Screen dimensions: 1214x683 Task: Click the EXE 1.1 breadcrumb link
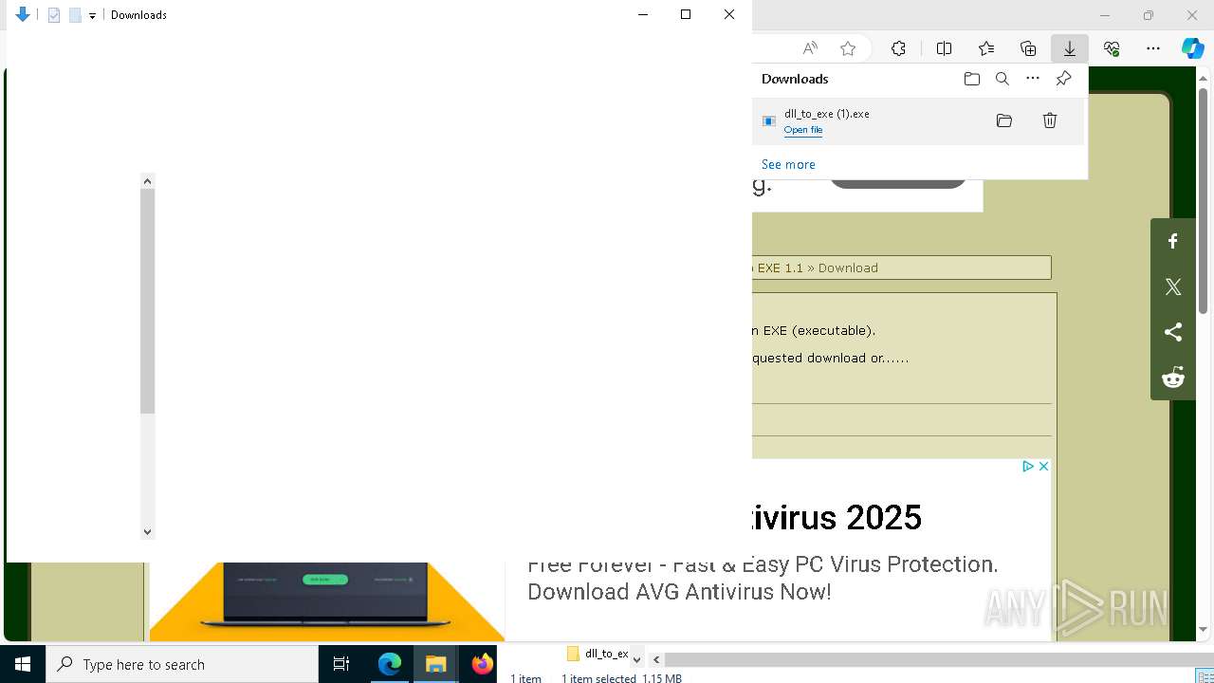[x=780, y=268]
